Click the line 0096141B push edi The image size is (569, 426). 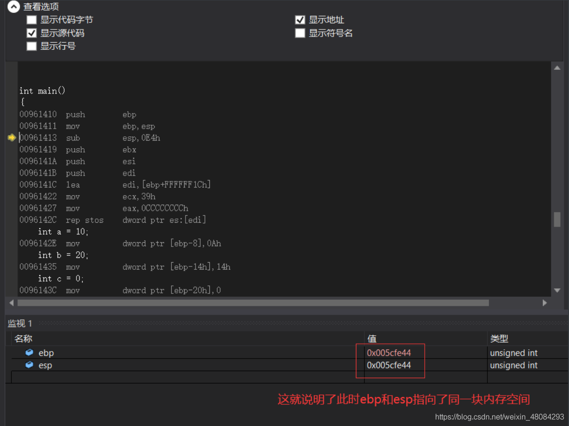[78, 173]
